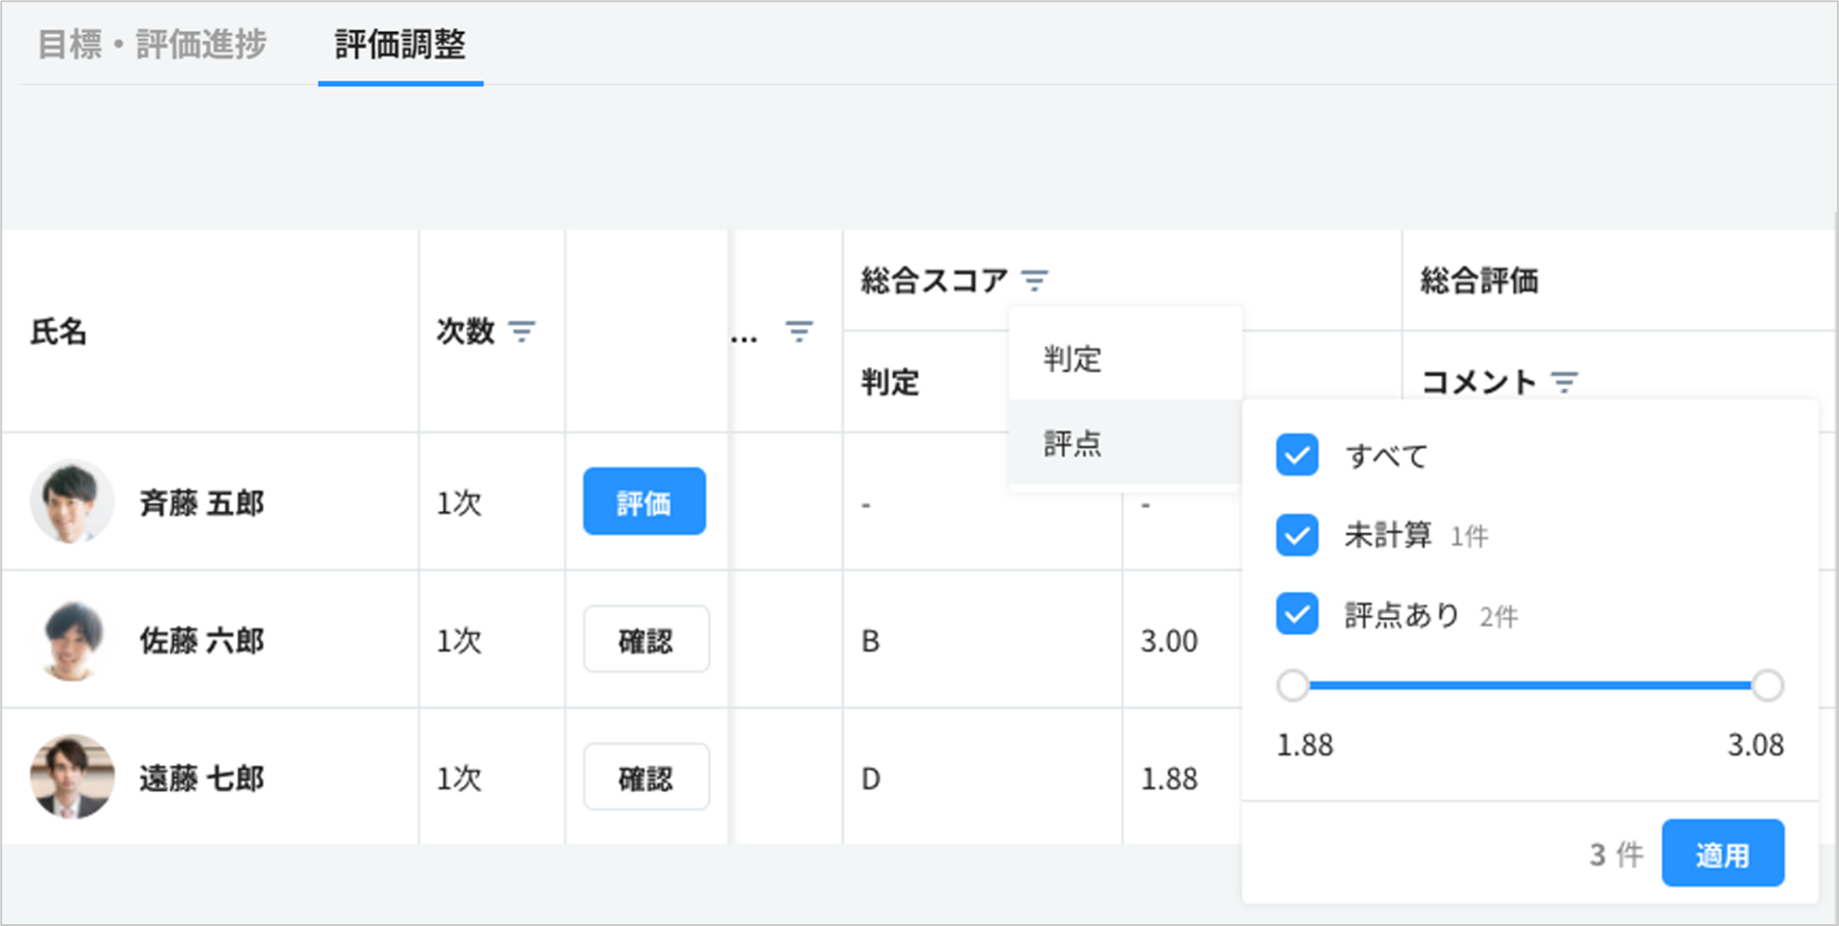
Task: Click 遠藤 七郎's profile avatar
Action: point(72,777)
